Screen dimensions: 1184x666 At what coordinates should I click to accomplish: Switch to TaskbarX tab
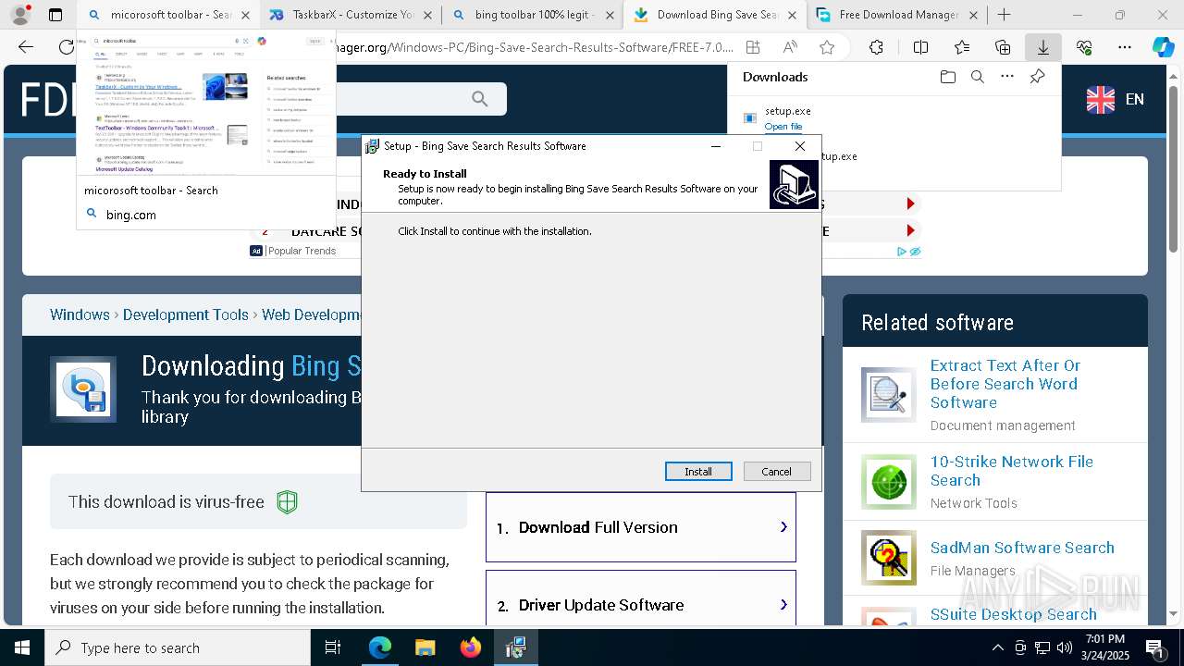click(x=350, y=15)
